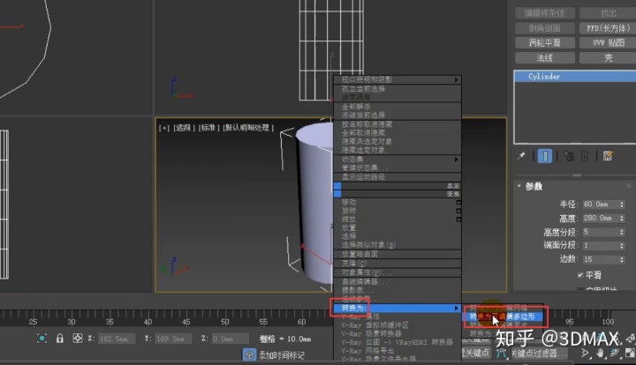Toggle the show end result icon
Viewport: 636px width, 365px height.
click(545, 156)
